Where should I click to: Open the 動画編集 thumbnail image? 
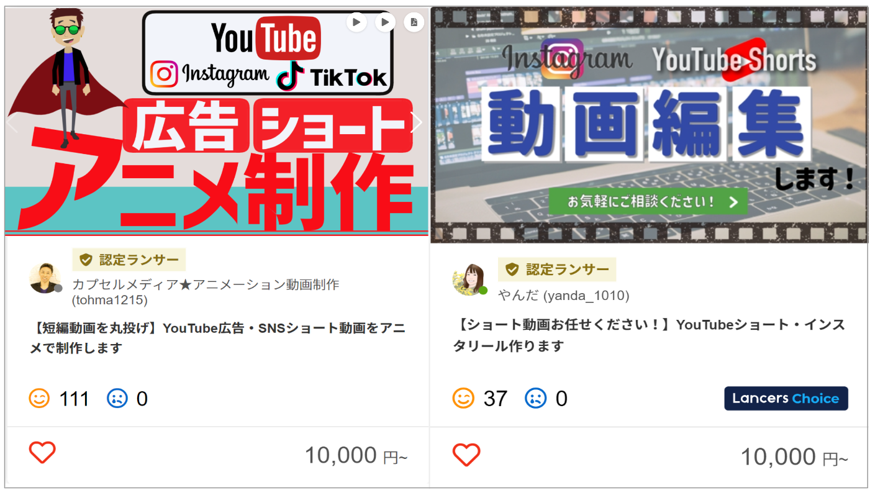click(x=649, y=125)
